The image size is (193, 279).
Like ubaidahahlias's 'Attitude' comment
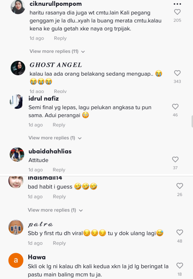click(175, 159)
